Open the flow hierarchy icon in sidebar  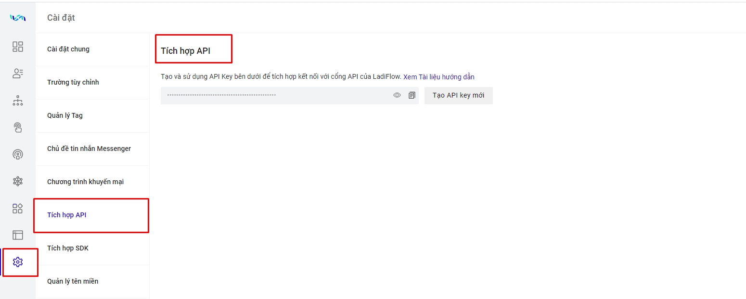click(x=18, y=101)
